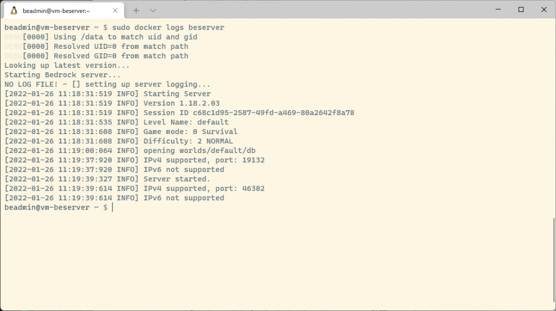Close the terminal window
The height and width of the screenshot is (311, 556).
[544, 10]
